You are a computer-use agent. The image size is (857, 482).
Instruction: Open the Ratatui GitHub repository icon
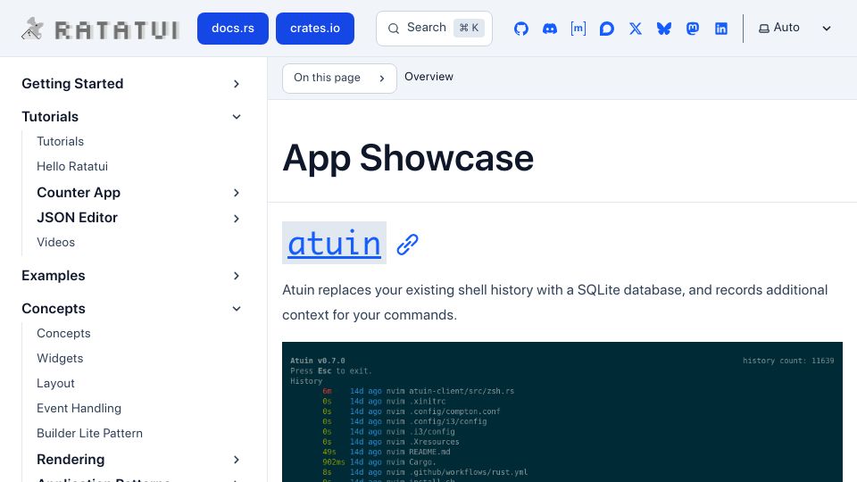point(520,29)
